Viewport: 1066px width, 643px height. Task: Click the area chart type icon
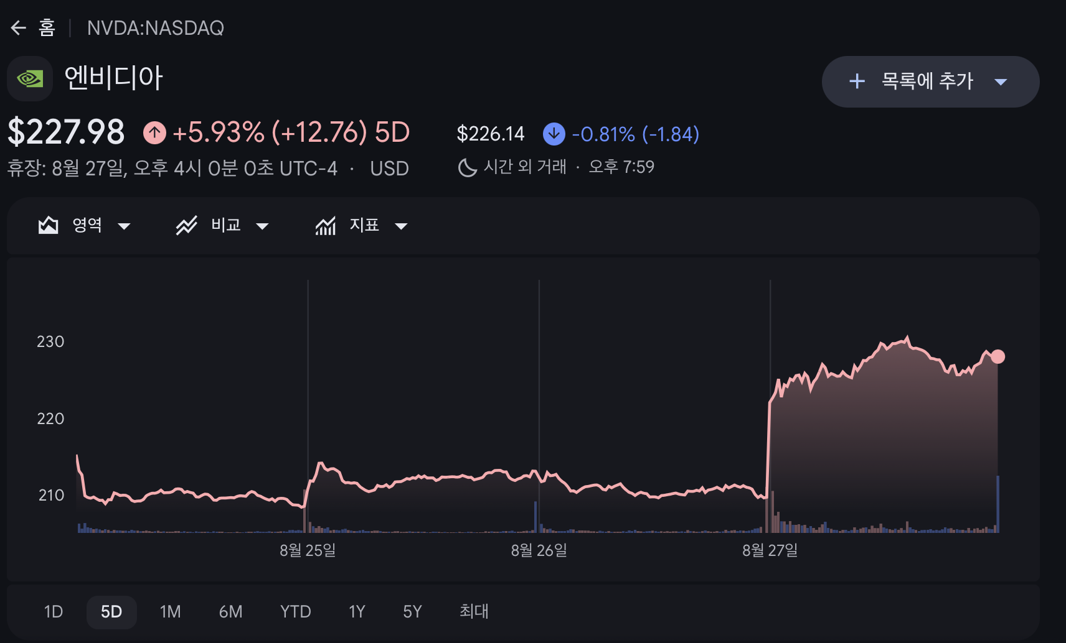coord(49,225)
